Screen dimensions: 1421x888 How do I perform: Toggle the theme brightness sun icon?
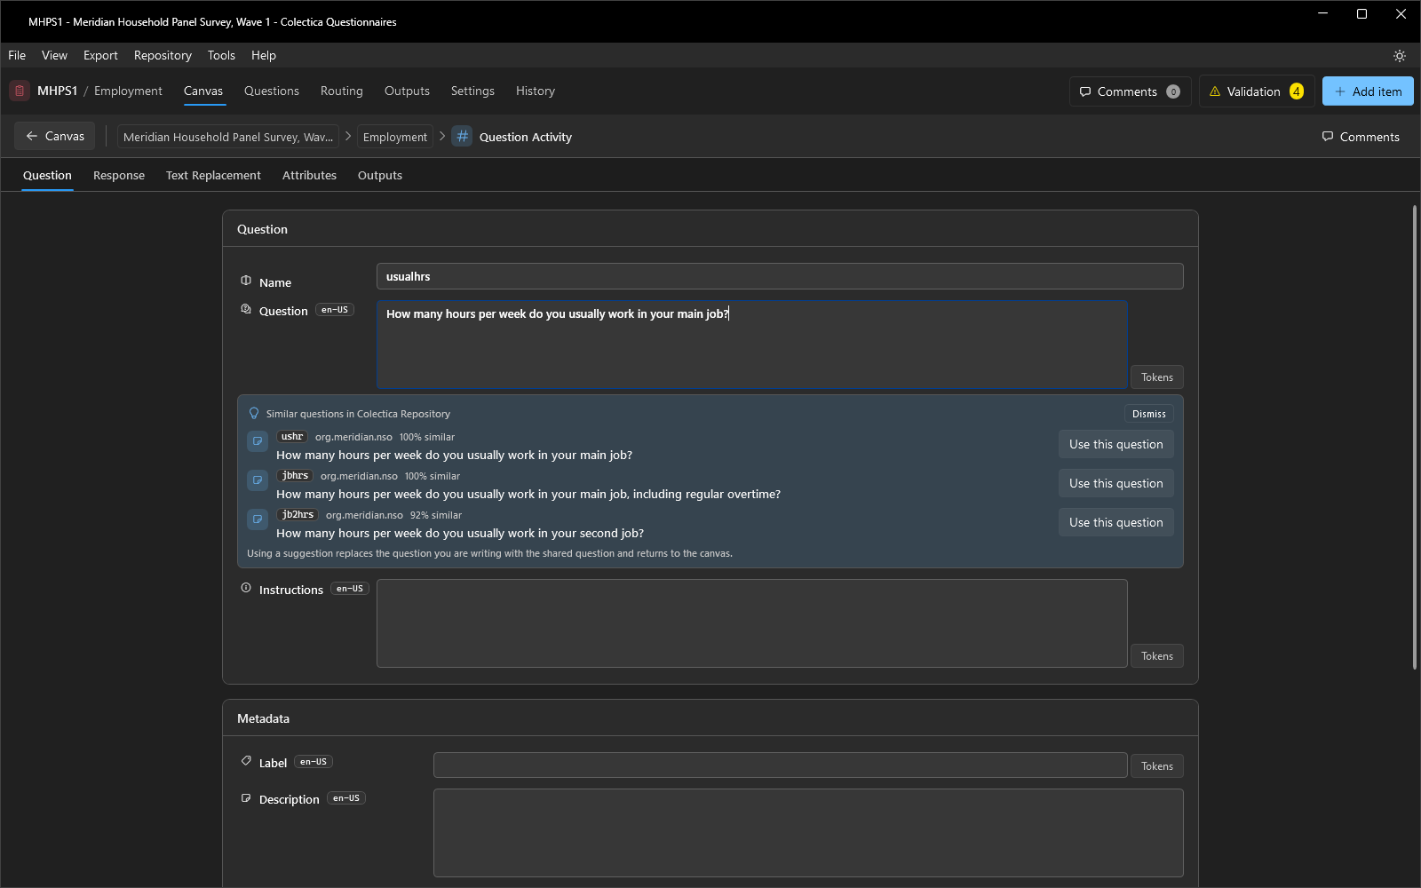click(1400, 56)
